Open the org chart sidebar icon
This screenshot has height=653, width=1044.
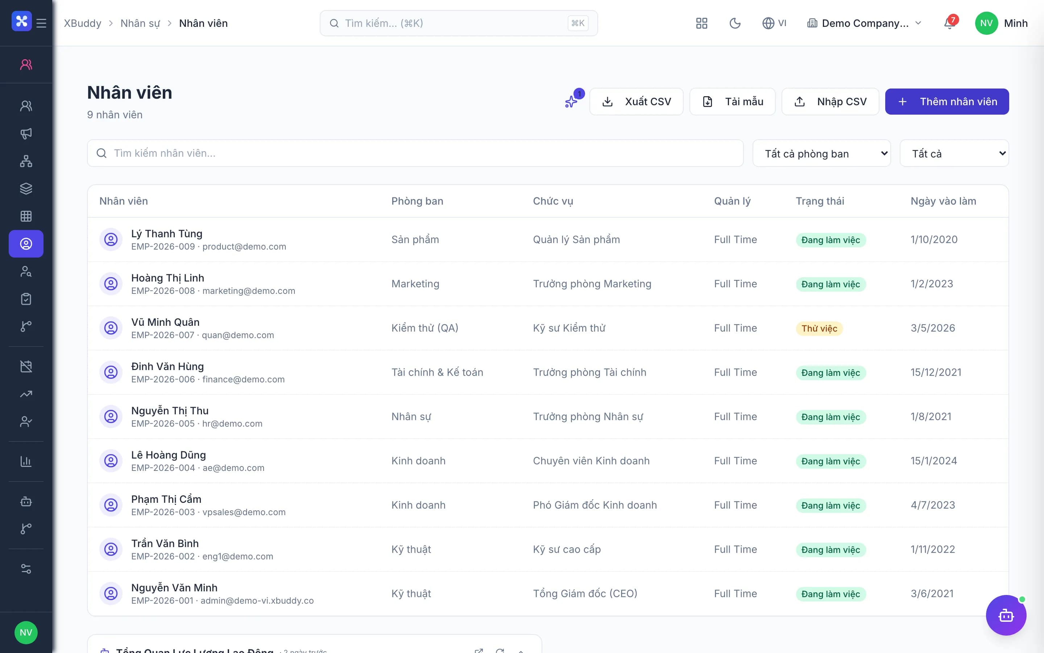(26, 161)
